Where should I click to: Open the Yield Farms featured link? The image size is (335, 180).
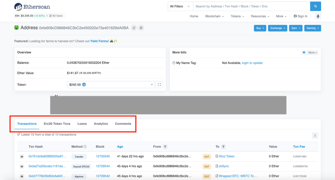[x=99, y=41]
